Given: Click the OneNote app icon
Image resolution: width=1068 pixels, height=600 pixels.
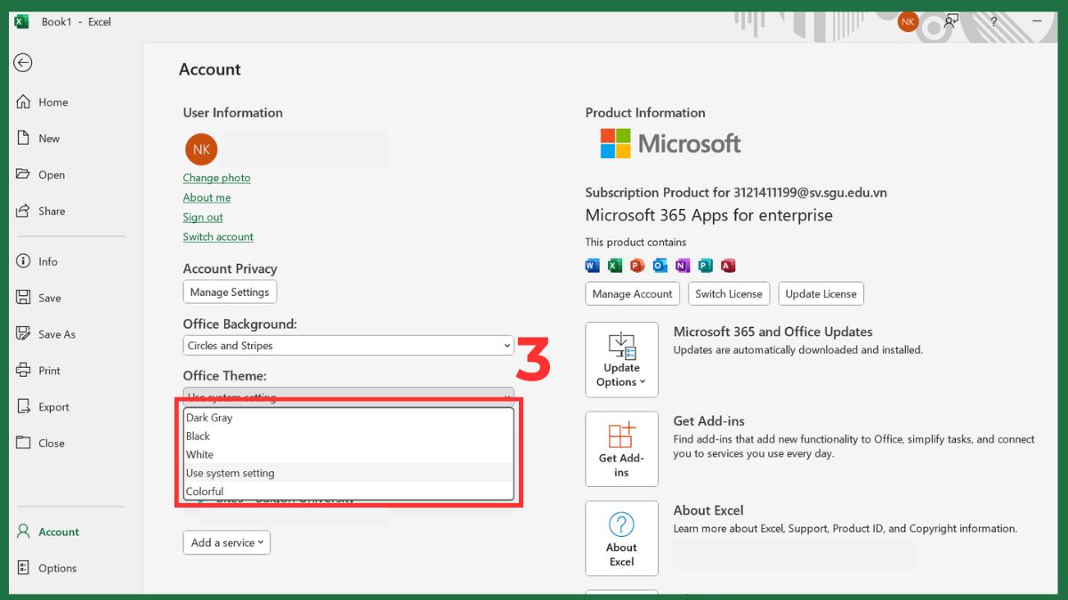Looking at the screenshot, I should [681, 265].
